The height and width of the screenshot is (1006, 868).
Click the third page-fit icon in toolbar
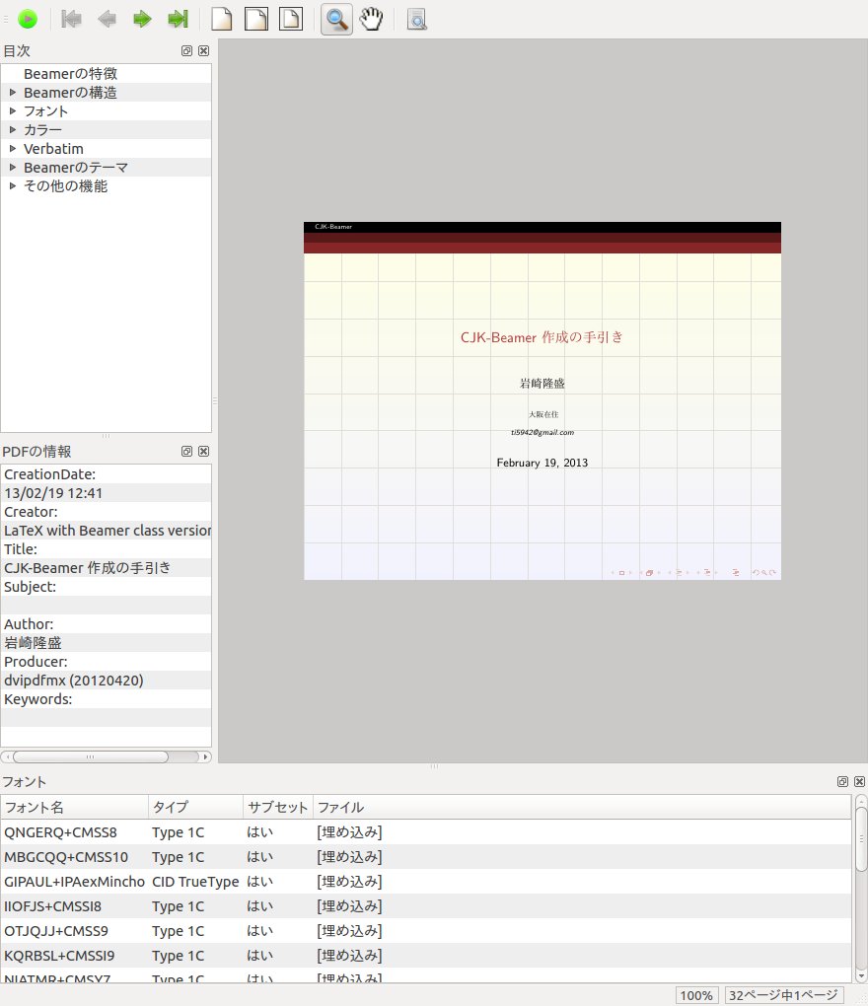pyautogui.click(x=291, y=19)
